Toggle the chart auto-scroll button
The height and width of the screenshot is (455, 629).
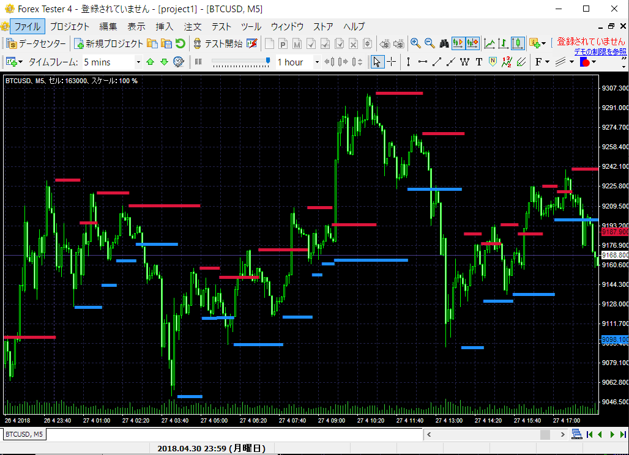point(458,43)
